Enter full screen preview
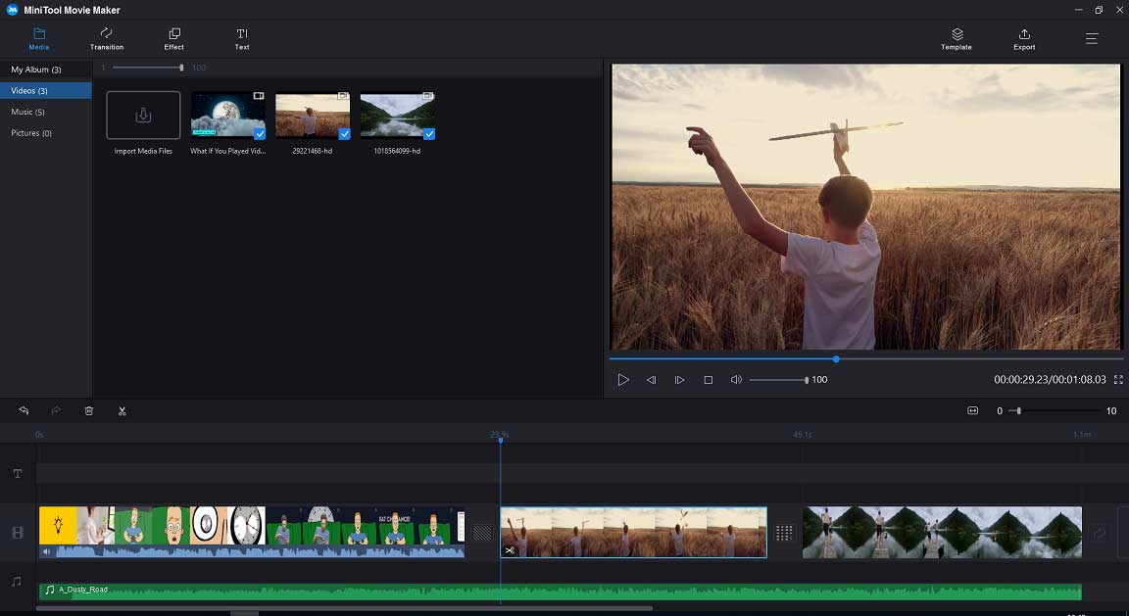 [1118, 380]
